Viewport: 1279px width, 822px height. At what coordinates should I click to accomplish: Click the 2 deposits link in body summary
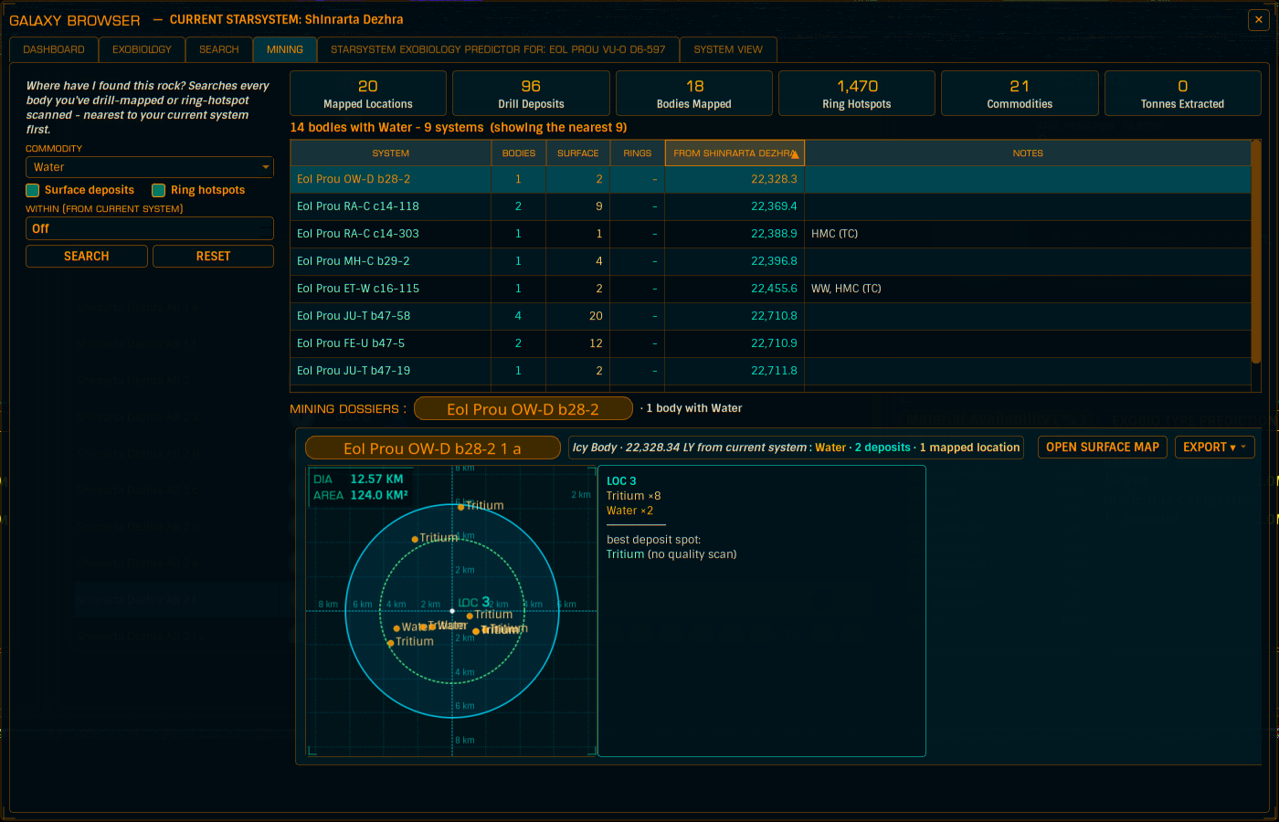pos(883,448)
